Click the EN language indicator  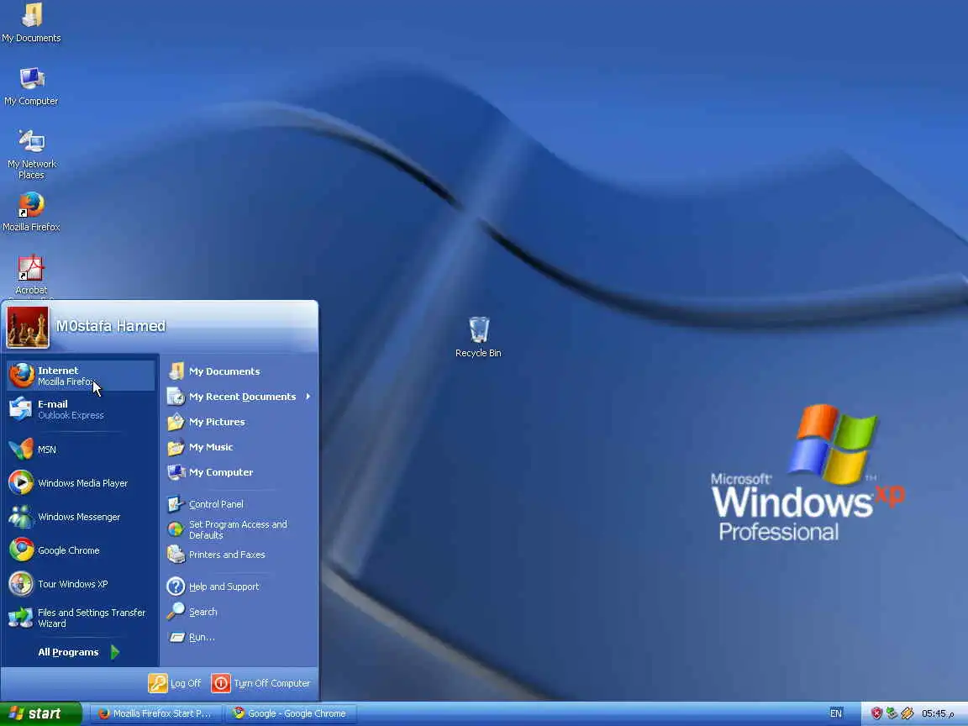[836, 713]
